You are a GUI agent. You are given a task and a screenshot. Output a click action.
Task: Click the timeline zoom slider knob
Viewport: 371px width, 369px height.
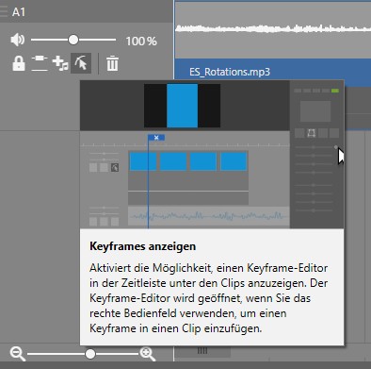point(90,354)
